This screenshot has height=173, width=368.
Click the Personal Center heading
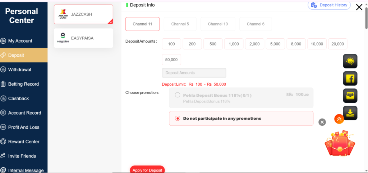pyautogui.click(x=22, y=16)
